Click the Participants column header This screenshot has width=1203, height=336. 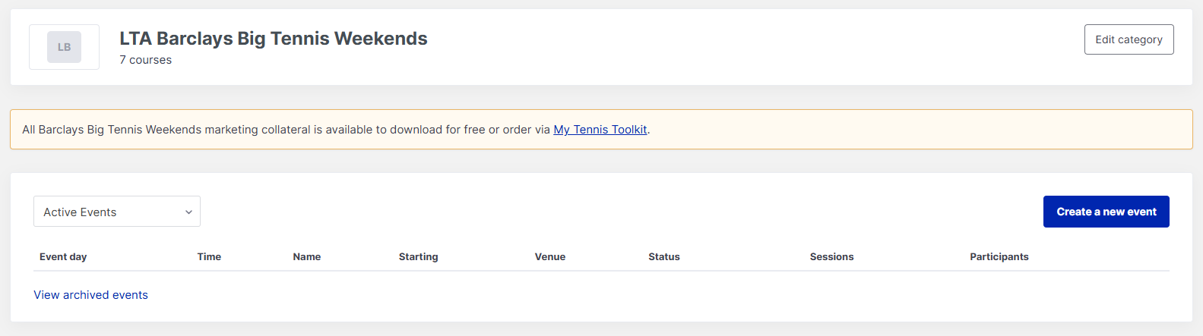pos(999,257)
